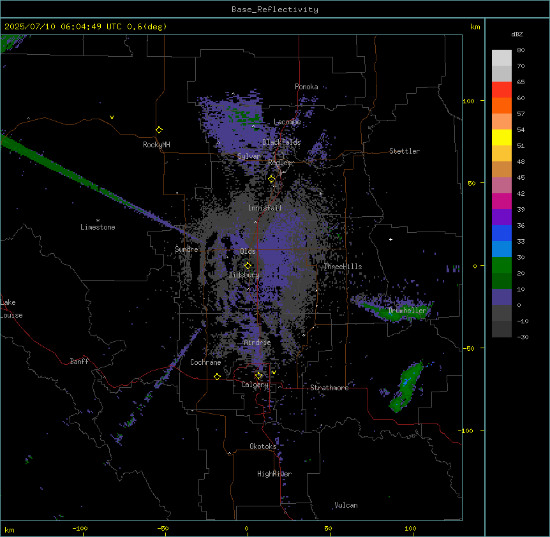Pick the royal blue 36 dBZ swatch

pos(502,233)
